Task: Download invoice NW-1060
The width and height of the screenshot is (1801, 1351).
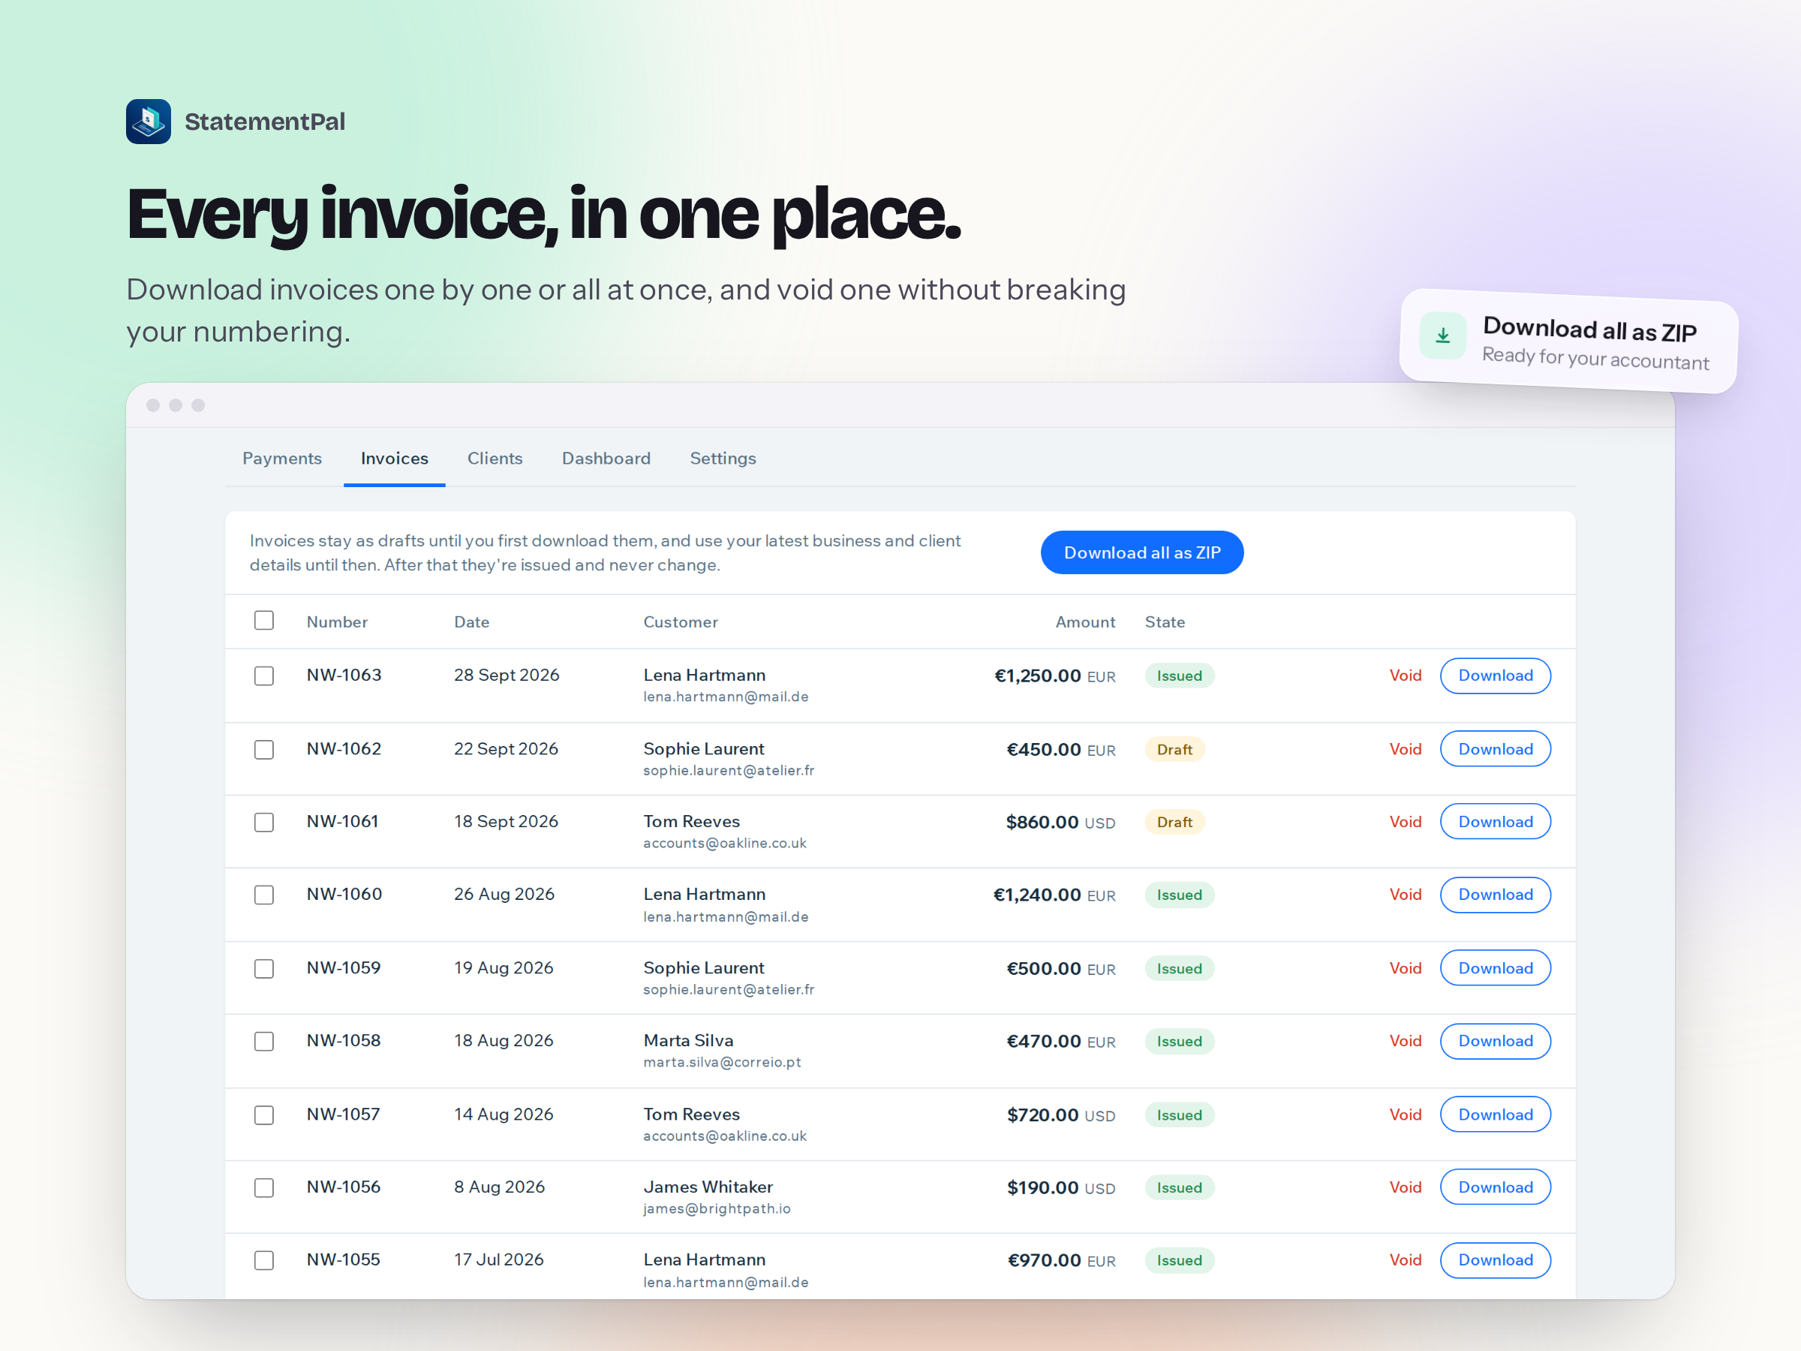Action: point(1495,895)
